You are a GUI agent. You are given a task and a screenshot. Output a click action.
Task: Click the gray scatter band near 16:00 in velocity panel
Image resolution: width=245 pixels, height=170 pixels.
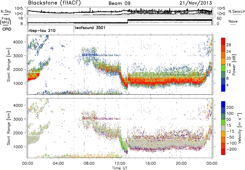pyautogui.click(x=150, y=143)
